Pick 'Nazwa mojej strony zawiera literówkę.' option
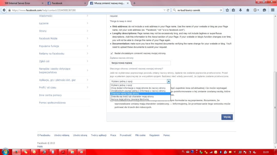 click(140, 99)
